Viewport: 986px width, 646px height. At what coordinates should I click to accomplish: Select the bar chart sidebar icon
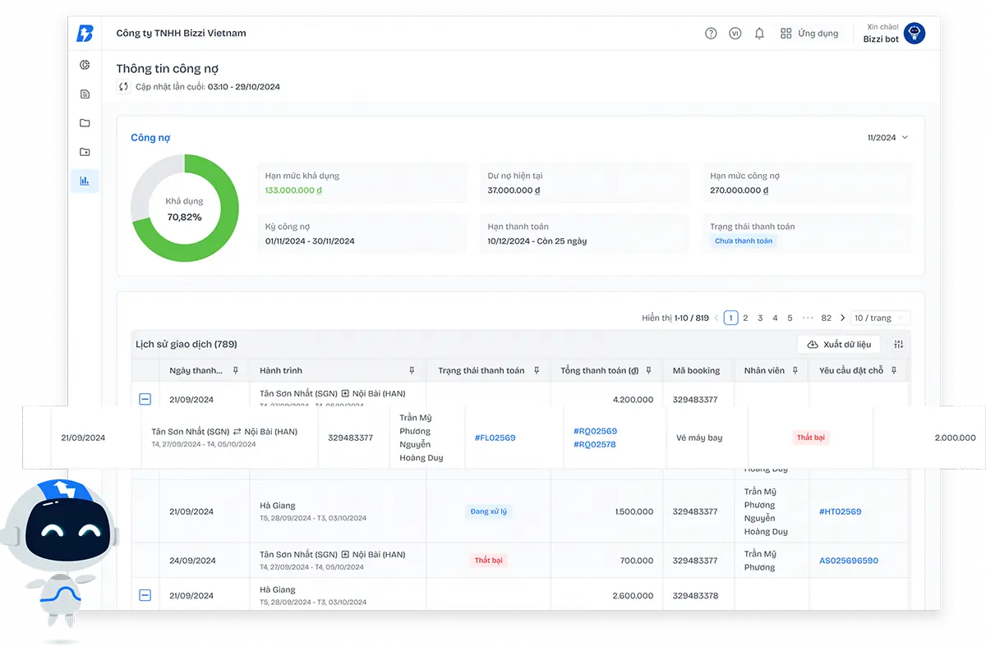pyautogui.click(x=85, y=181)
